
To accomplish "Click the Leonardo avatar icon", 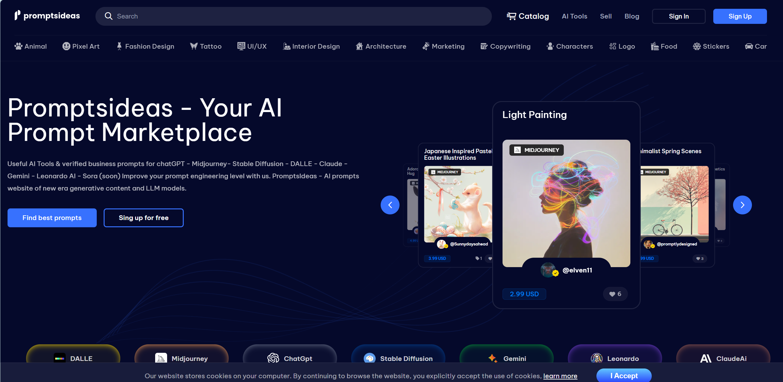I will tap(597, 358).
